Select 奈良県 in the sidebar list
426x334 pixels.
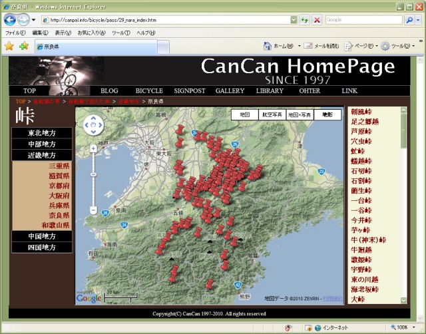(x=59, y=216)
